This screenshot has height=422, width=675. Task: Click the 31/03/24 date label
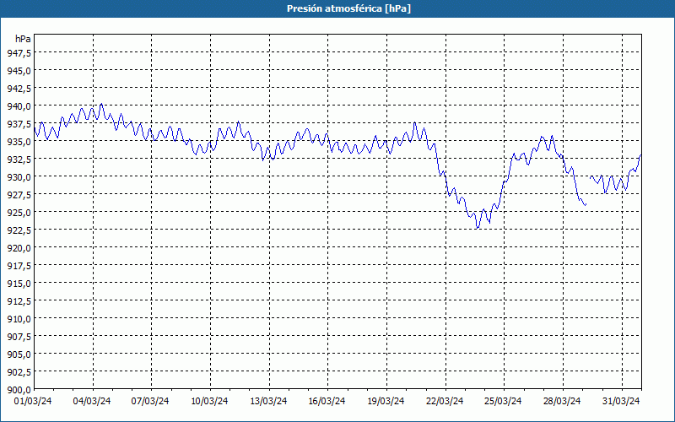click(621, 401)
